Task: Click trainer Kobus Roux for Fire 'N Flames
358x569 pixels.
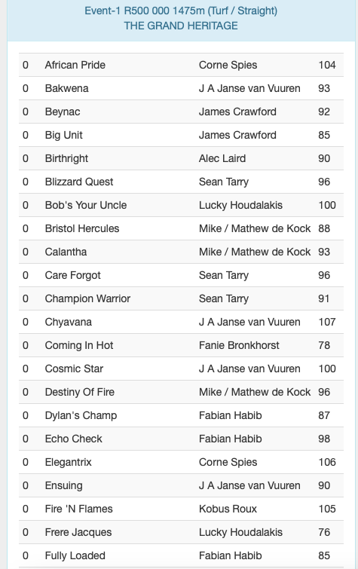Action: pyautogui.click(x=228, y=509)
